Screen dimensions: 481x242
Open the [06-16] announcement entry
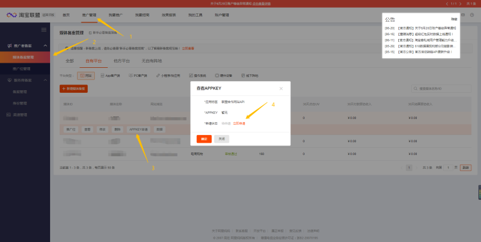tap(419, 35)
